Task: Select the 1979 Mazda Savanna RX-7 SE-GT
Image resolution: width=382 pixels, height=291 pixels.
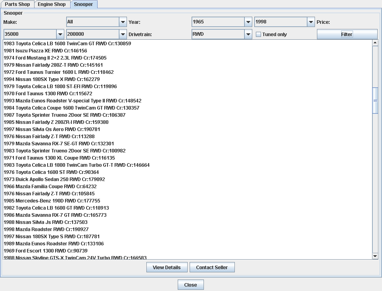Action: point(188,144)
